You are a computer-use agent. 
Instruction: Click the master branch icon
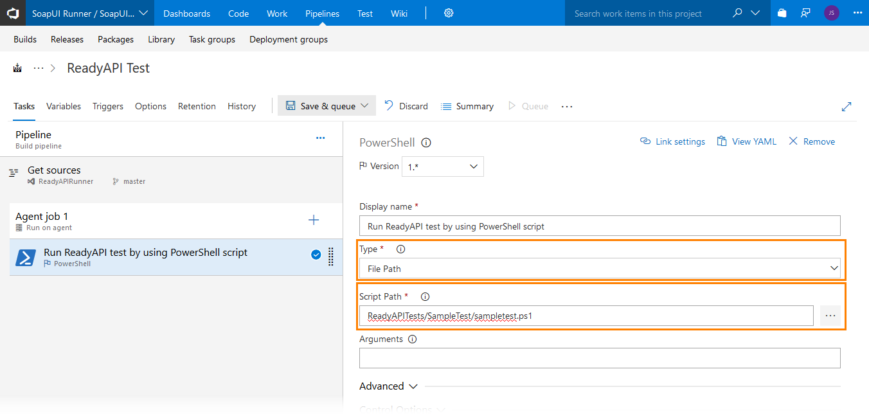[114, 181]
